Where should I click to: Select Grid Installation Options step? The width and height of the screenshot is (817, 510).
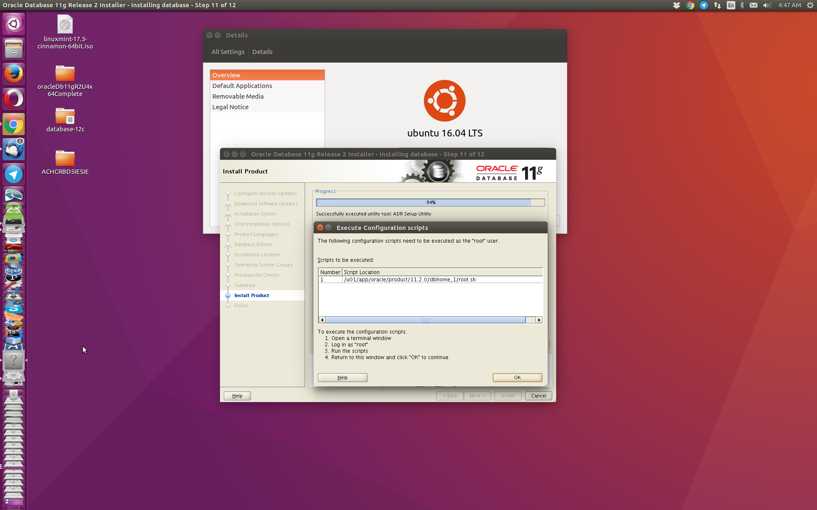[x=262, y=224]
